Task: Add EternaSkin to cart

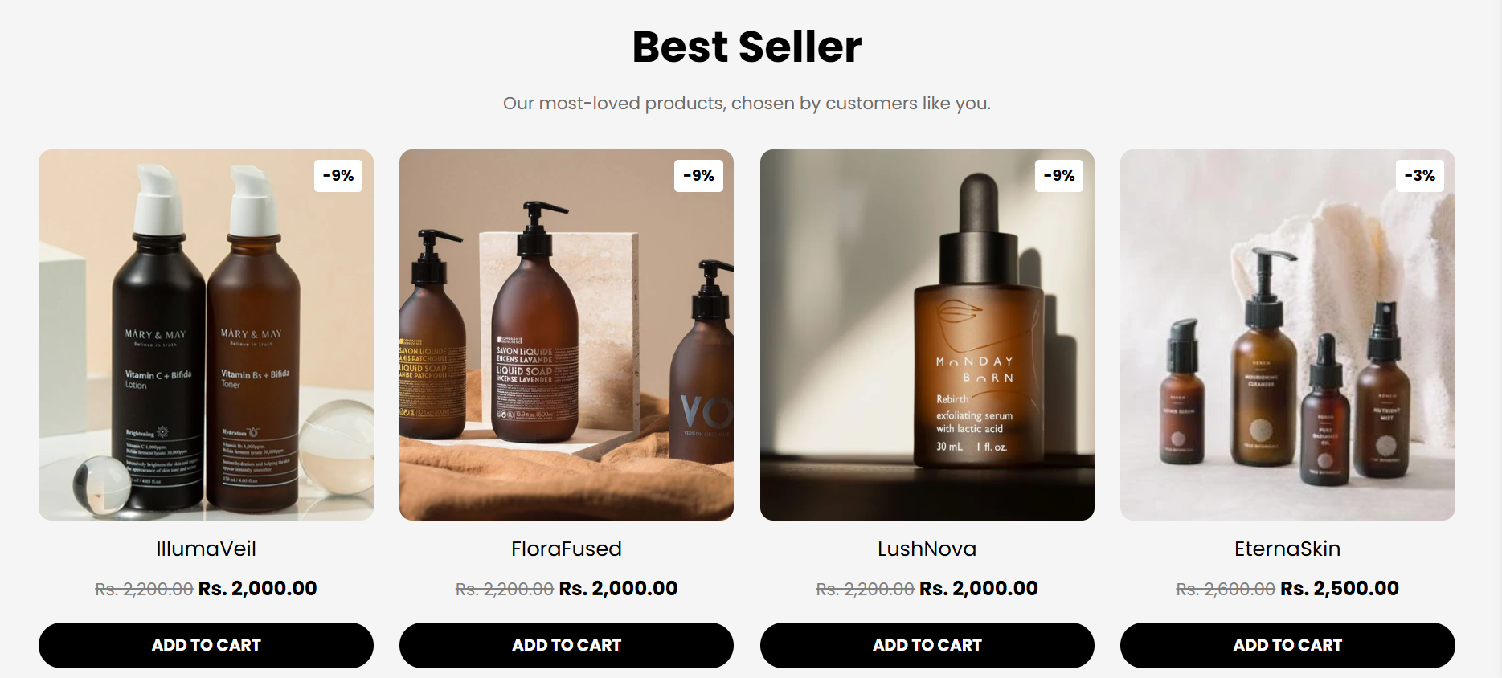Action: [x=1287, y=645]
